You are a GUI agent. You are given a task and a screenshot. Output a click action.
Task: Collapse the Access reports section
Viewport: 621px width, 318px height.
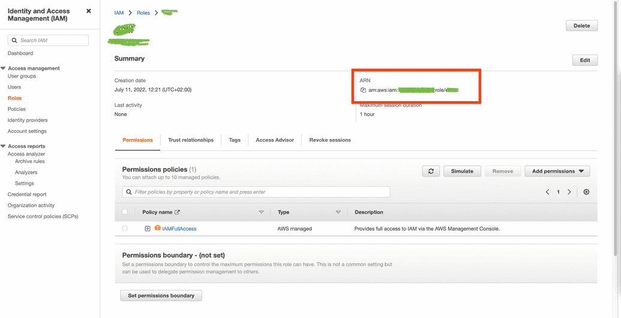pyautogui.click(x=4, y=146)
